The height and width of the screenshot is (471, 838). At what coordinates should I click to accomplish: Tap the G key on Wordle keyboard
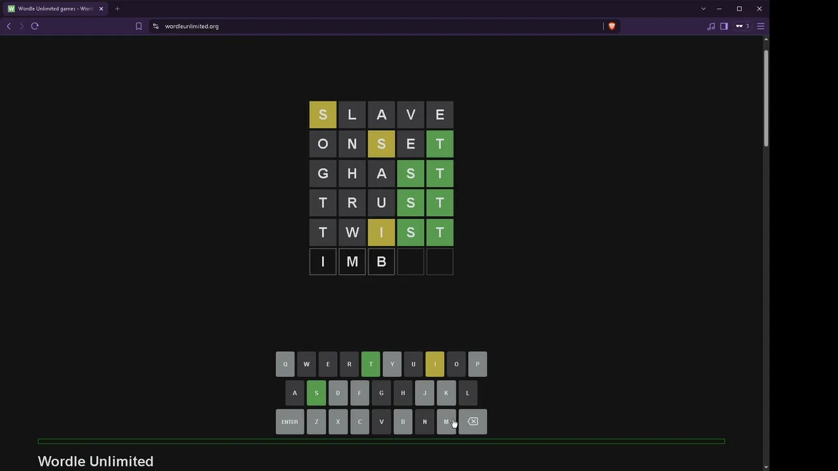pyautogui.click(x=381, y=393)
